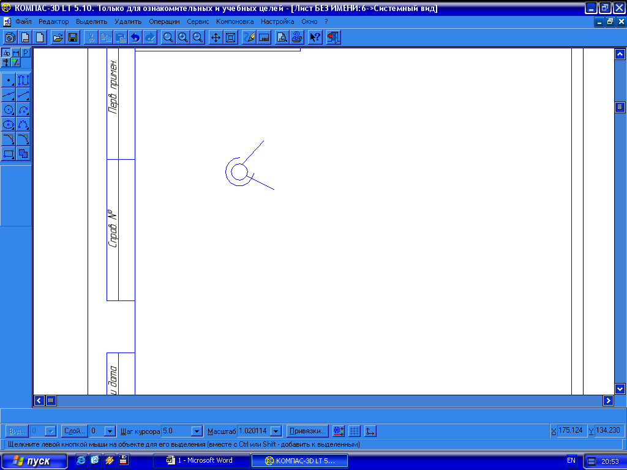Activate context help pointer
The height and width of the screenshot is (470, 627).
pyautogui.click(x=315, y=37)
